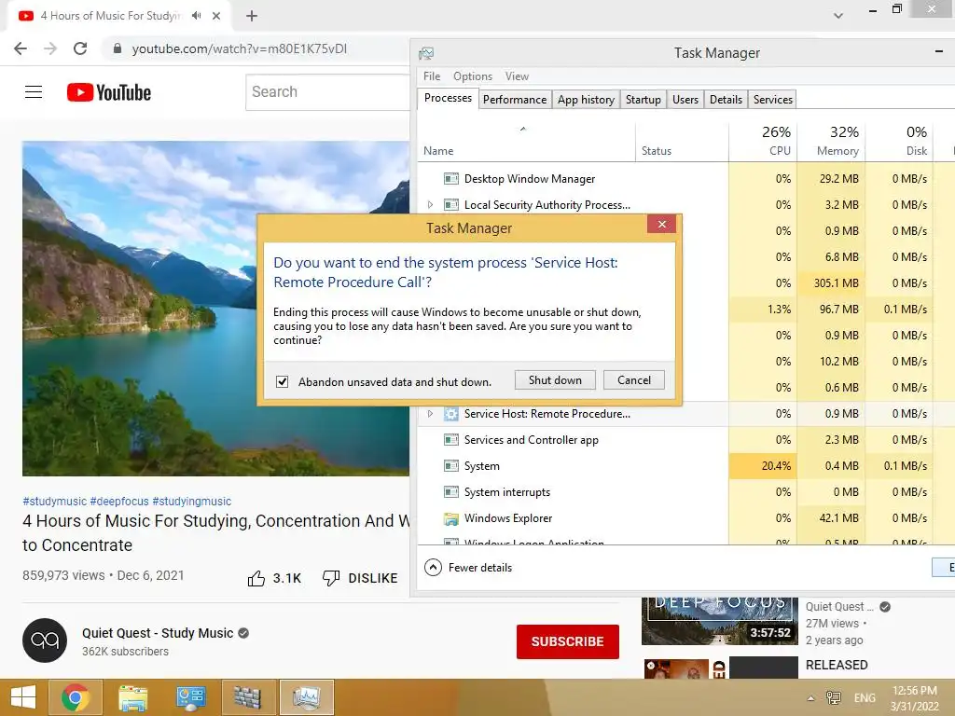
Task: Cancel the end process dialog
Action: 633,380
